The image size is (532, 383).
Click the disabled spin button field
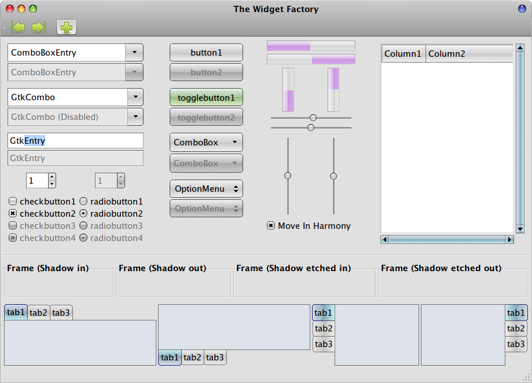[106, 181]
